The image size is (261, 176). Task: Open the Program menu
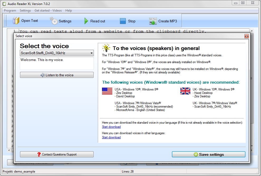(x=10, y=11)
